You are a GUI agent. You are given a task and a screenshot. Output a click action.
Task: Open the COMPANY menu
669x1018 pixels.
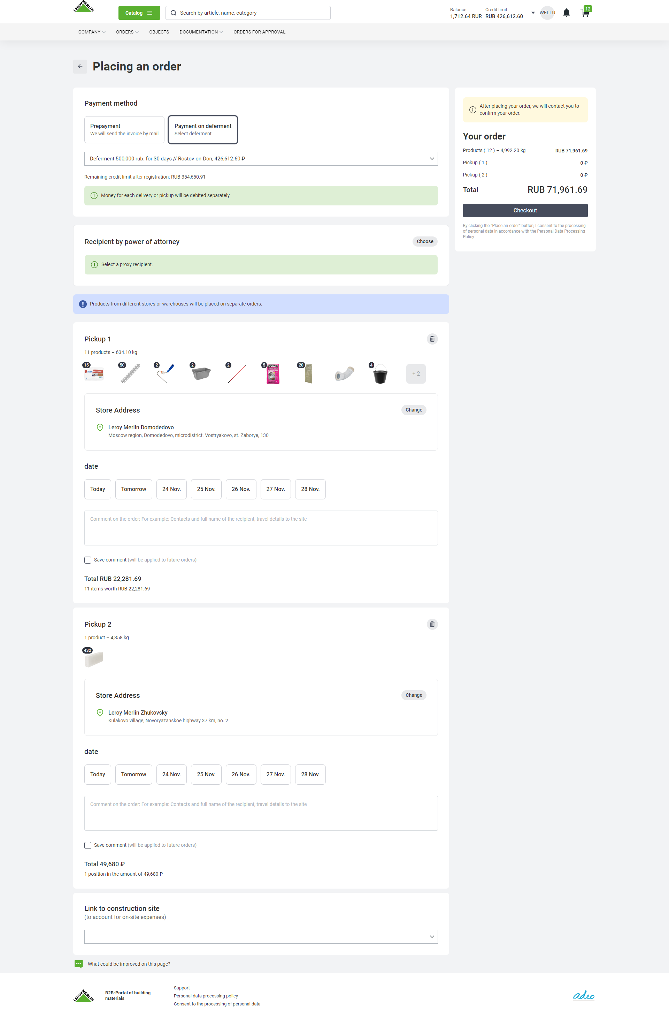(92, 32)
